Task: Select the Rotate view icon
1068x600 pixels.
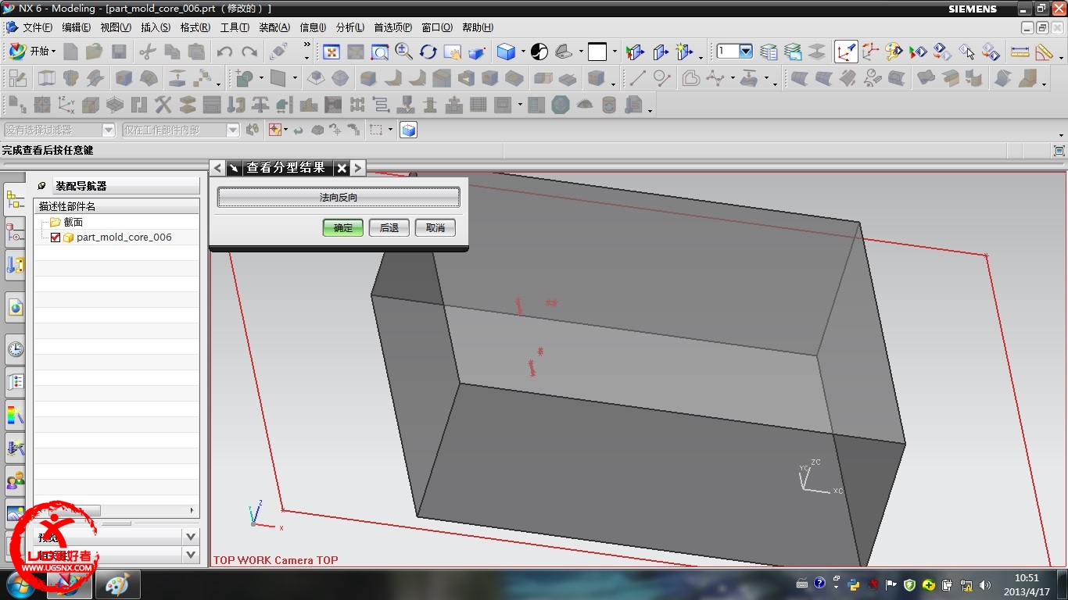Action: (428, 52)
